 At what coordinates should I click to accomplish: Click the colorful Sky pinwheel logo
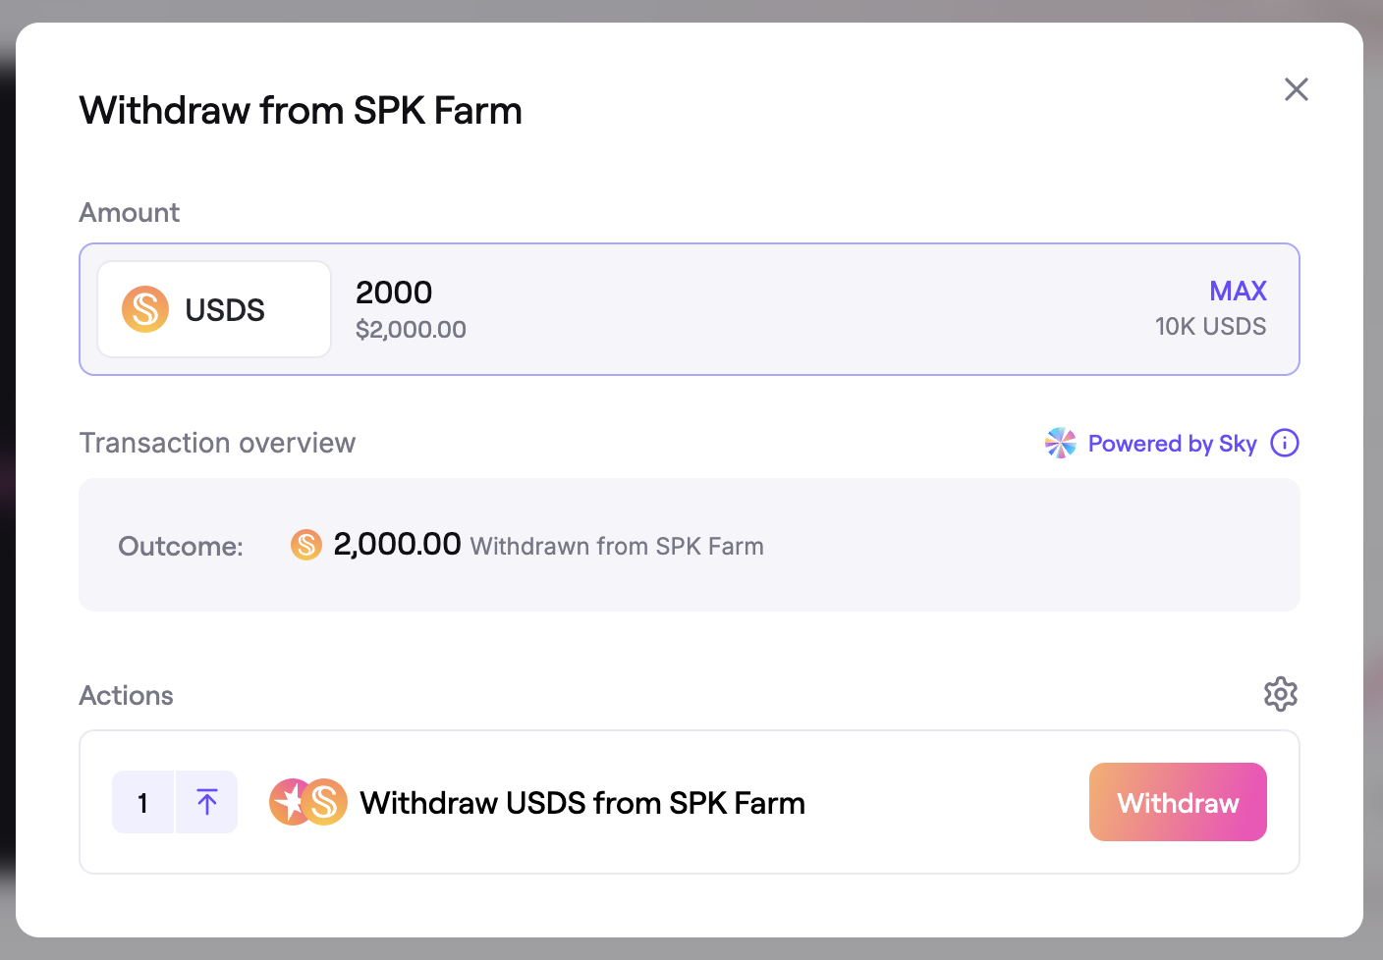click(1061, 444)
